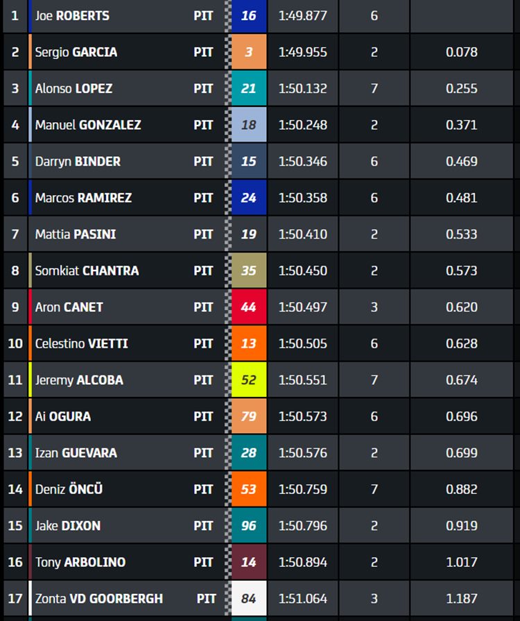
Task: Click Aron CANET's PIT status label
Action: tap(203, 307)
